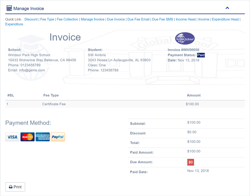Go to Fee Collection quick link
This screenshot has width=250, height=196.
tap(67, 19)
